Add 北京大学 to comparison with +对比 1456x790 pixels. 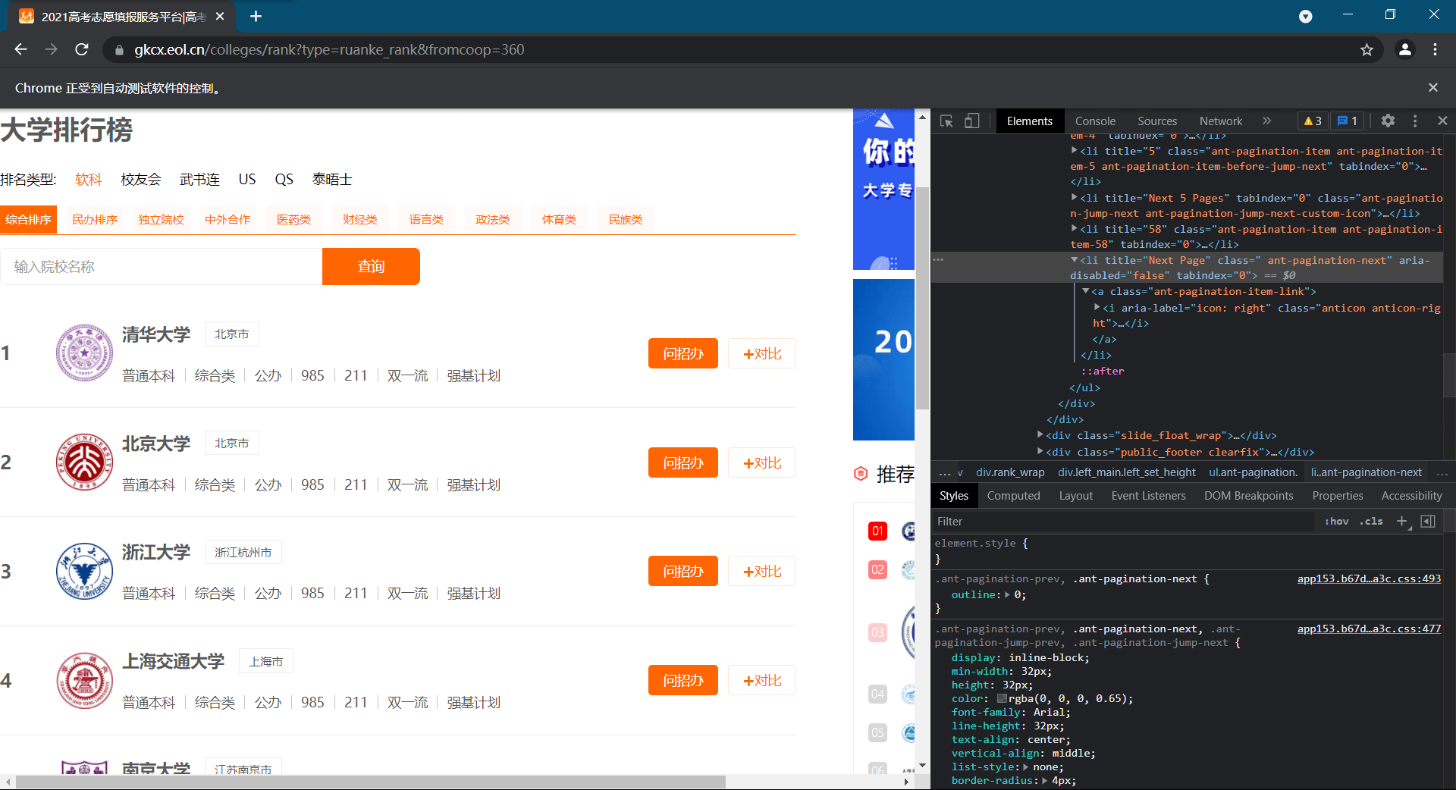762,462
